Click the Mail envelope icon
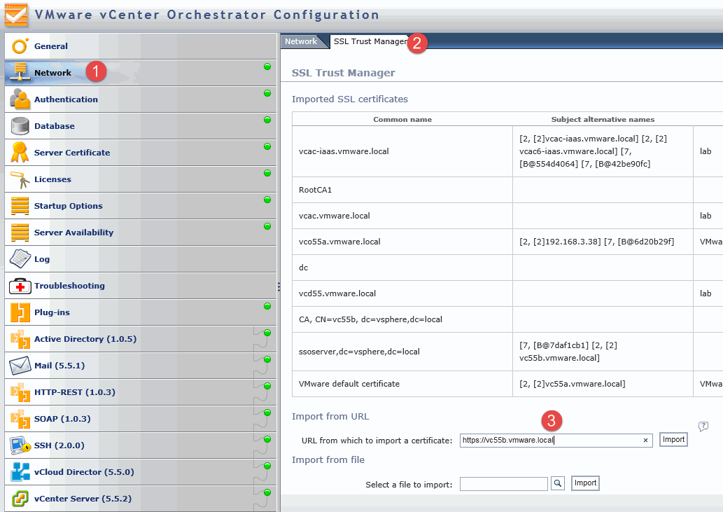Viewport: 723px width, 512px height. pos(20,366)
